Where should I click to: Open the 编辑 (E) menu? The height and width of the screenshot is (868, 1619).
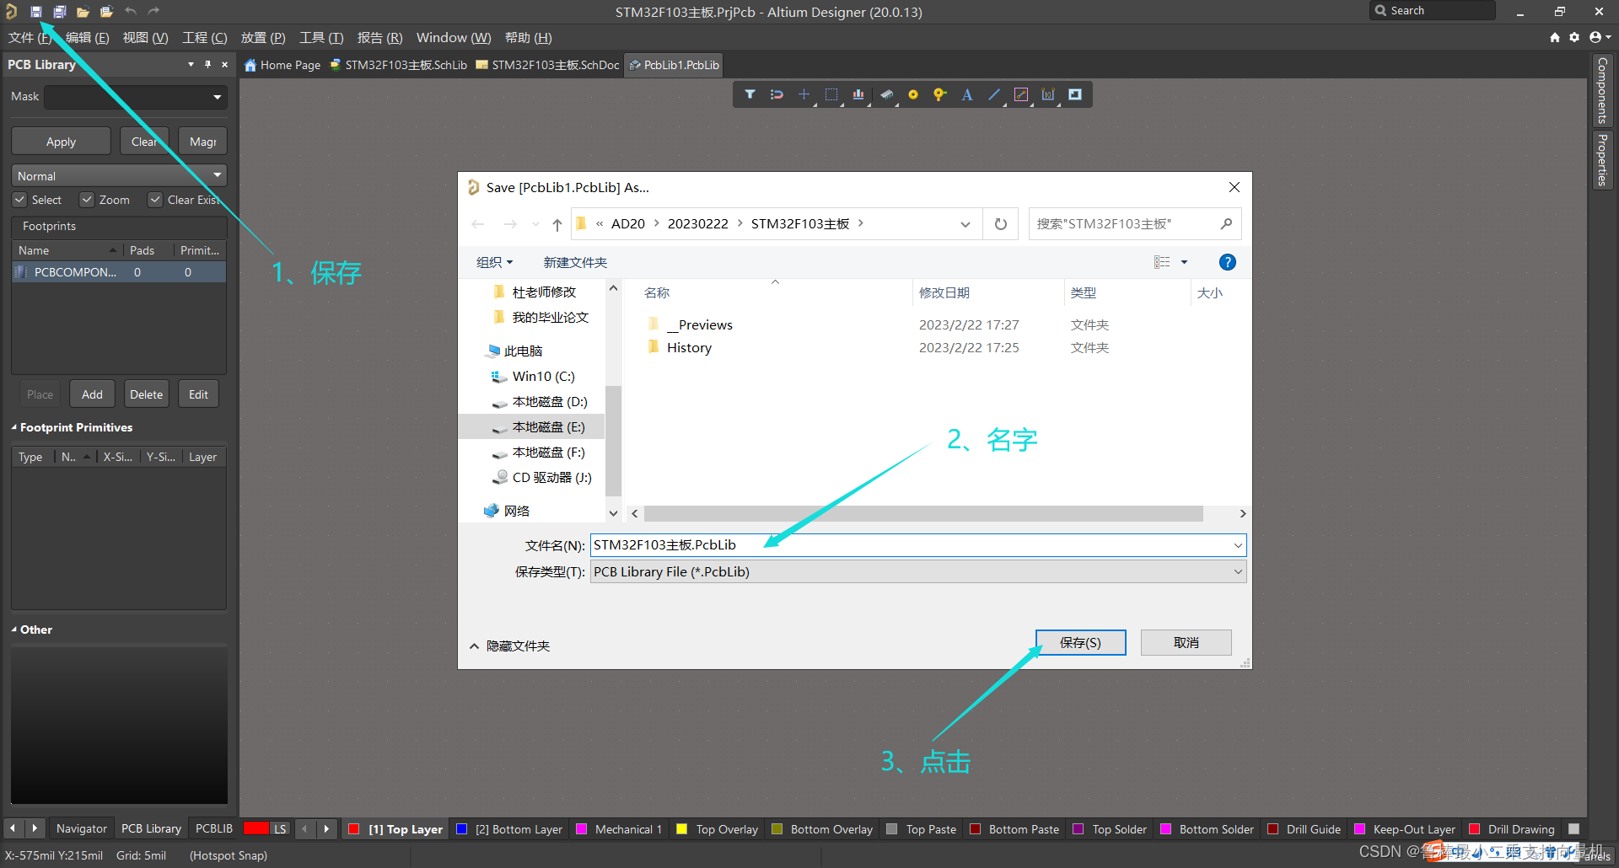tap(87, 38)
